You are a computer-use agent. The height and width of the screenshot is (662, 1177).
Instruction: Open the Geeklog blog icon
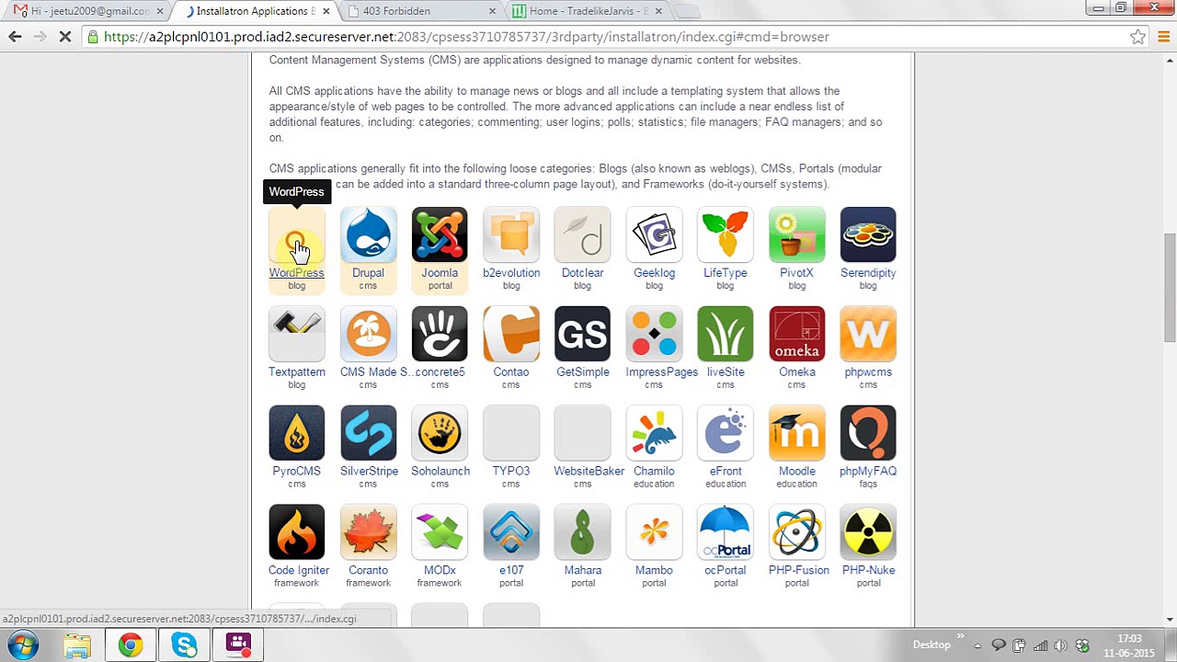(654, 235)
